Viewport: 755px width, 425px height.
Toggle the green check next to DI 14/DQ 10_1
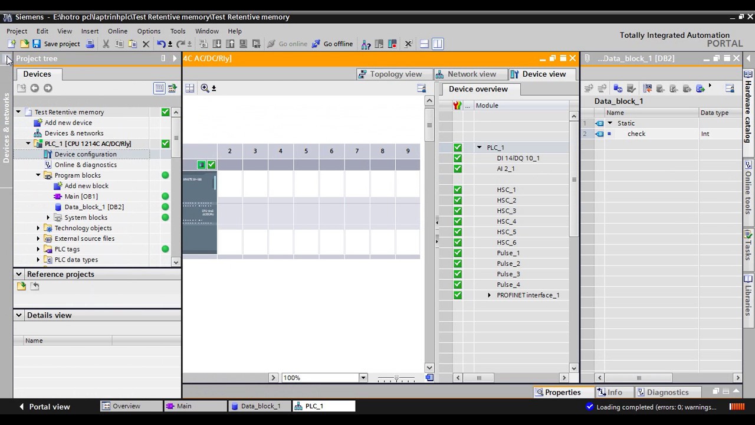point(458,158)
